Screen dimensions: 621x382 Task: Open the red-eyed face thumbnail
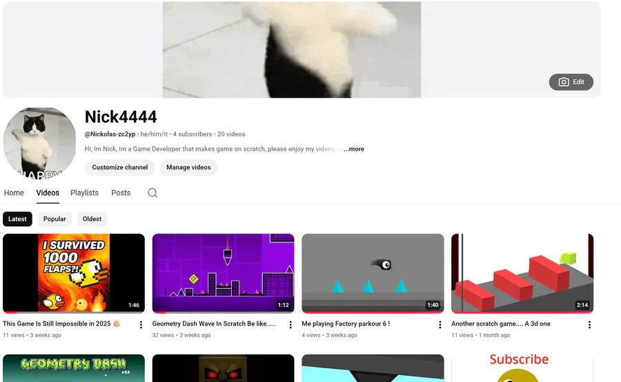tap(224, 368)
